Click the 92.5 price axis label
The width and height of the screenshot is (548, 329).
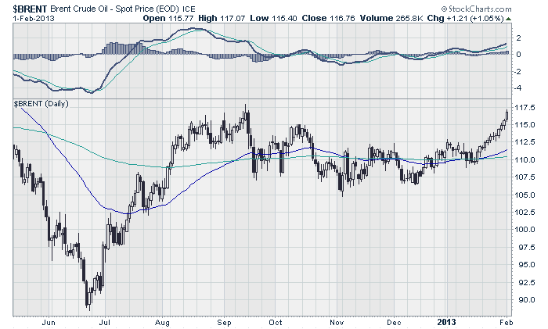tap(526, 282)
